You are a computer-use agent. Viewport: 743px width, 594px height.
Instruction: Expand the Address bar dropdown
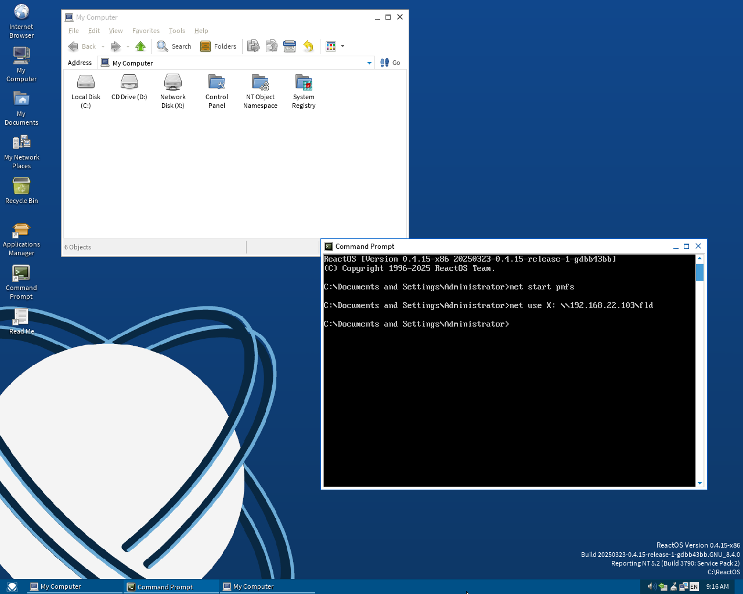[x=369, y=63]
